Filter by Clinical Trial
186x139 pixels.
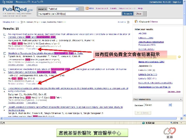[x=146, y=49]
